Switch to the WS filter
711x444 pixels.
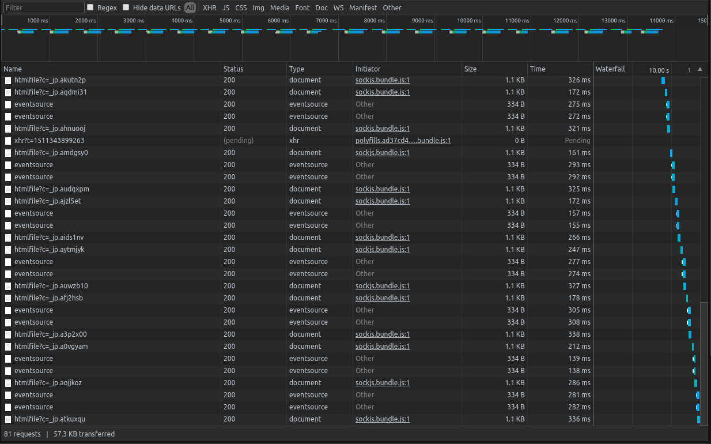pos(338,7)
